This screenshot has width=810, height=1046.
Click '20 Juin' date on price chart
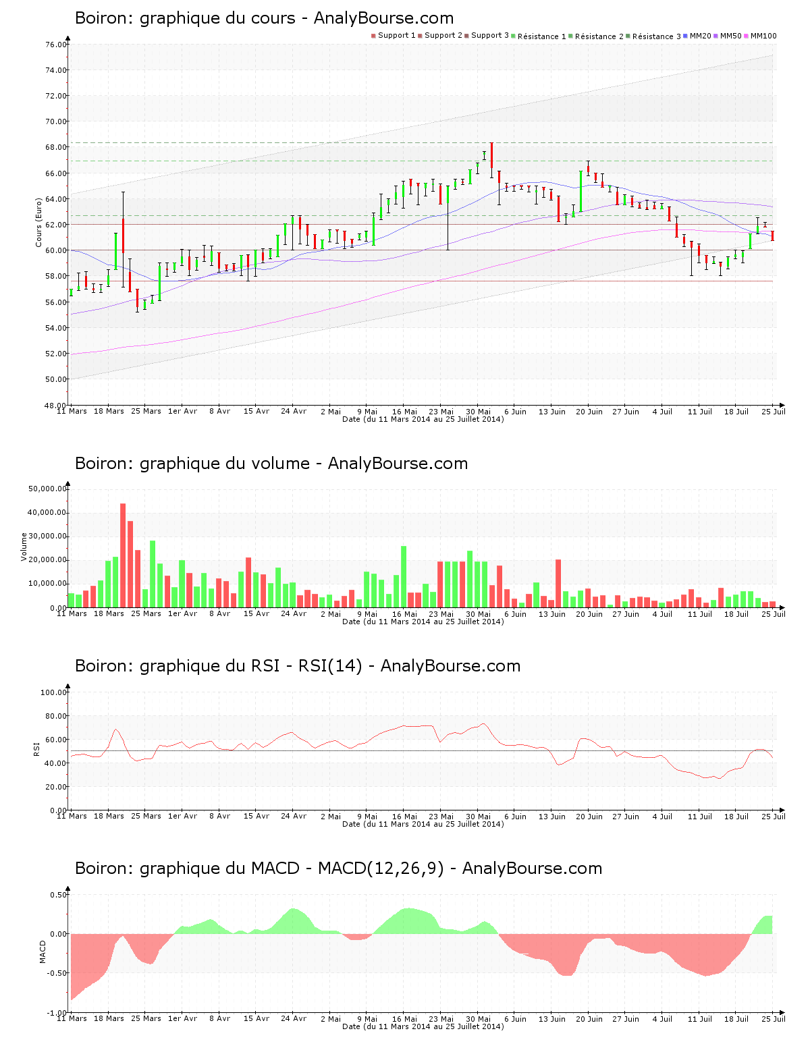(x=589, y=411)
